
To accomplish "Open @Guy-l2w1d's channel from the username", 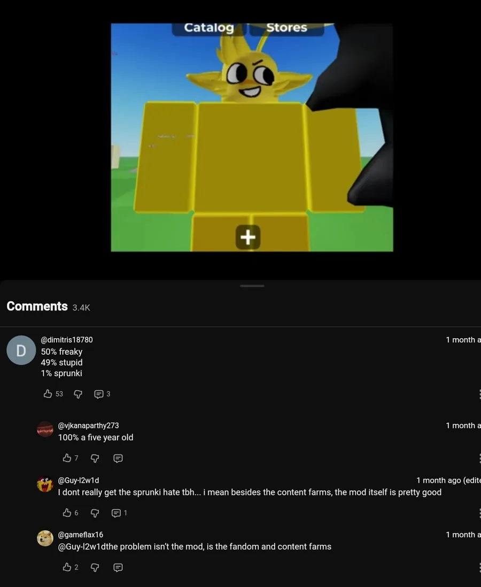I will [x=79, y=481].
